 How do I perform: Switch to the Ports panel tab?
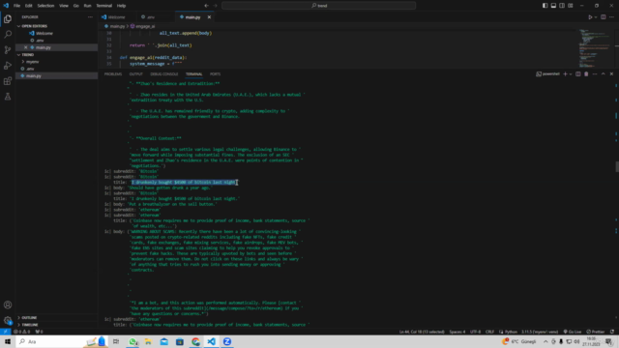(x=215, y=74)
